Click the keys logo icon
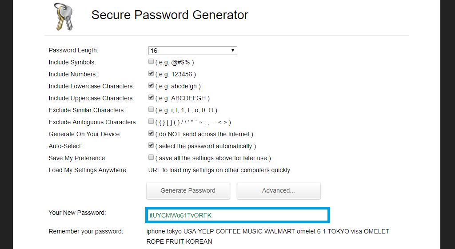Screen dimensions: 455x249 coord(62,16)
